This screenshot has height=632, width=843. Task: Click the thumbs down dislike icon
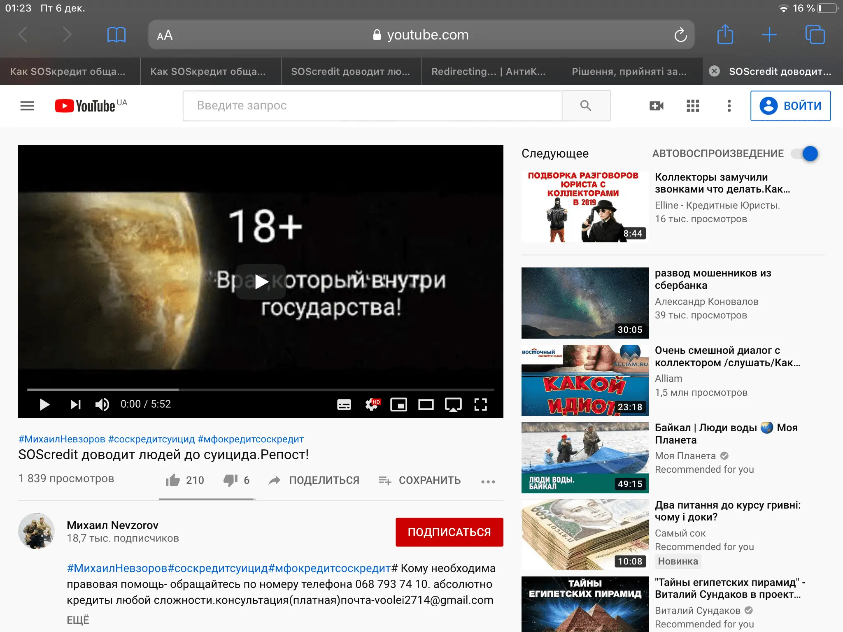(231, 480)
